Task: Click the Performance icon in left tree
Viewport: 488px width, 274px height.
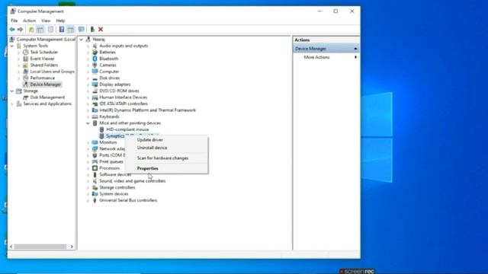Action: (x=26, y=78)
